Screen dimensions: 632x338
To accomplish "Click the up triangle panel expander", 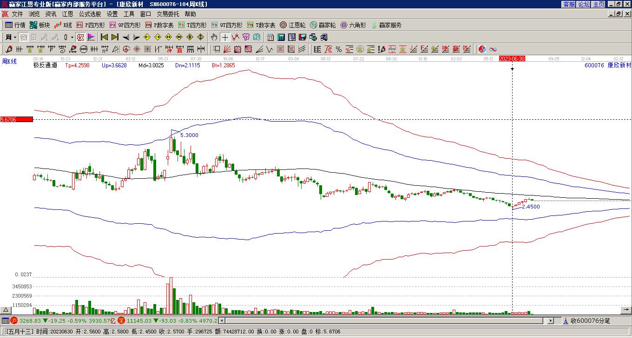I will [x=6, y=310].
